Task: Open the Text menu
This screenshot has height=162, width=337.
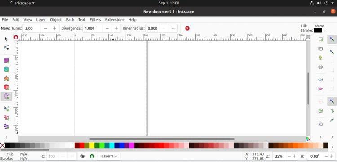Action: pyautogui.click(x=82, y=20)
